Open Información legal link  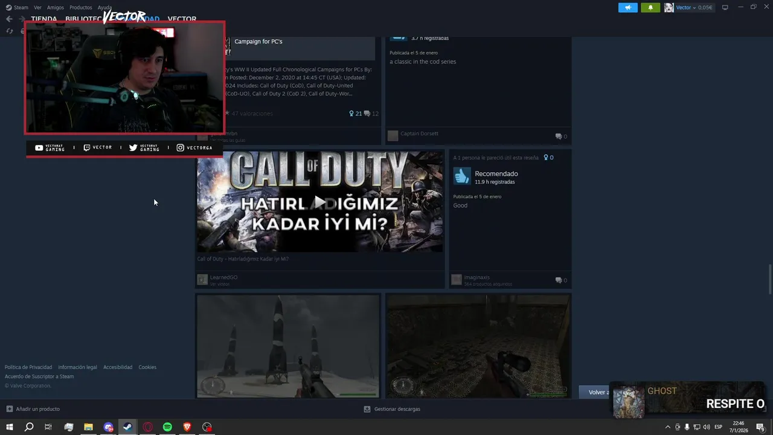point(77,367)
